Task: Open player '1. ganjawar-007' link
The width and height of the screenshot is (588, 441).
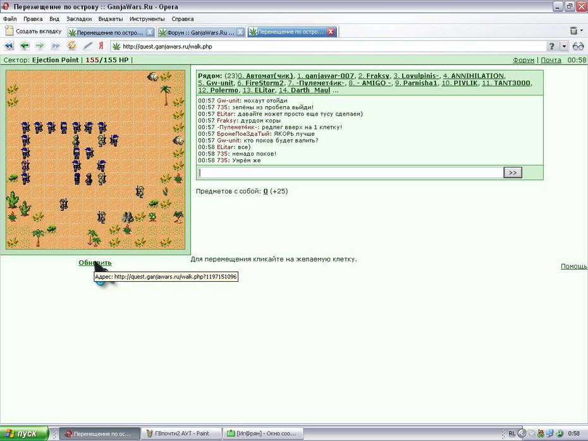Action: (x=326, y=76)
